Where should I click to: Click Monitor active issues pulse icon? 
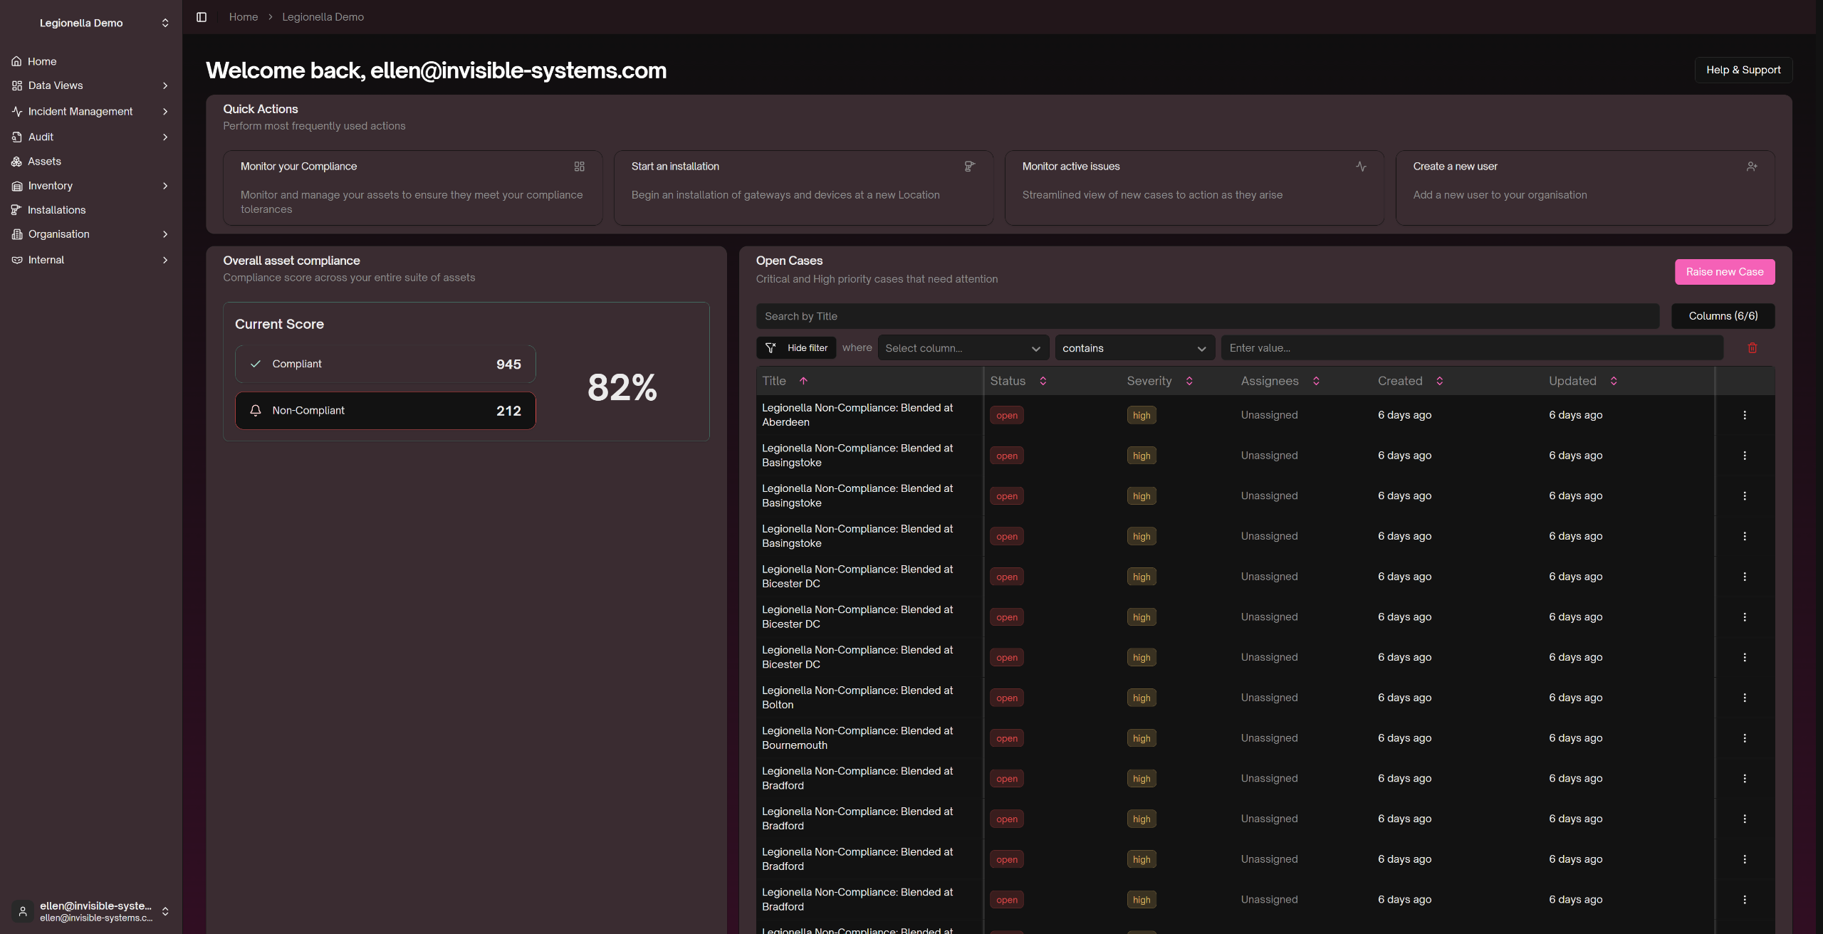pyautogui.click(x=1361, y=167)
